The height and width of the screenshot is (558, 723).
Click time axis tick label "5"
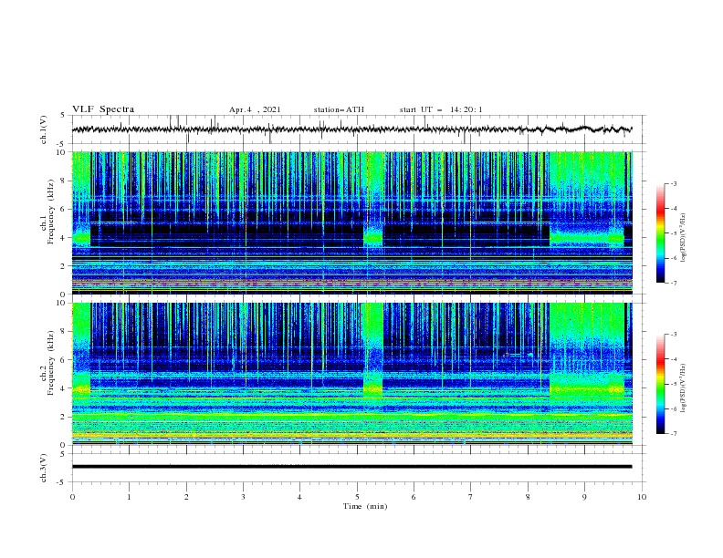pos(357,497)
